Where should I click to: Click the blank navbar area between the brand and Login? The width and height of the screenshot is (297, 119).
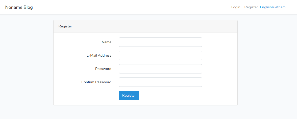pos(126,7)
